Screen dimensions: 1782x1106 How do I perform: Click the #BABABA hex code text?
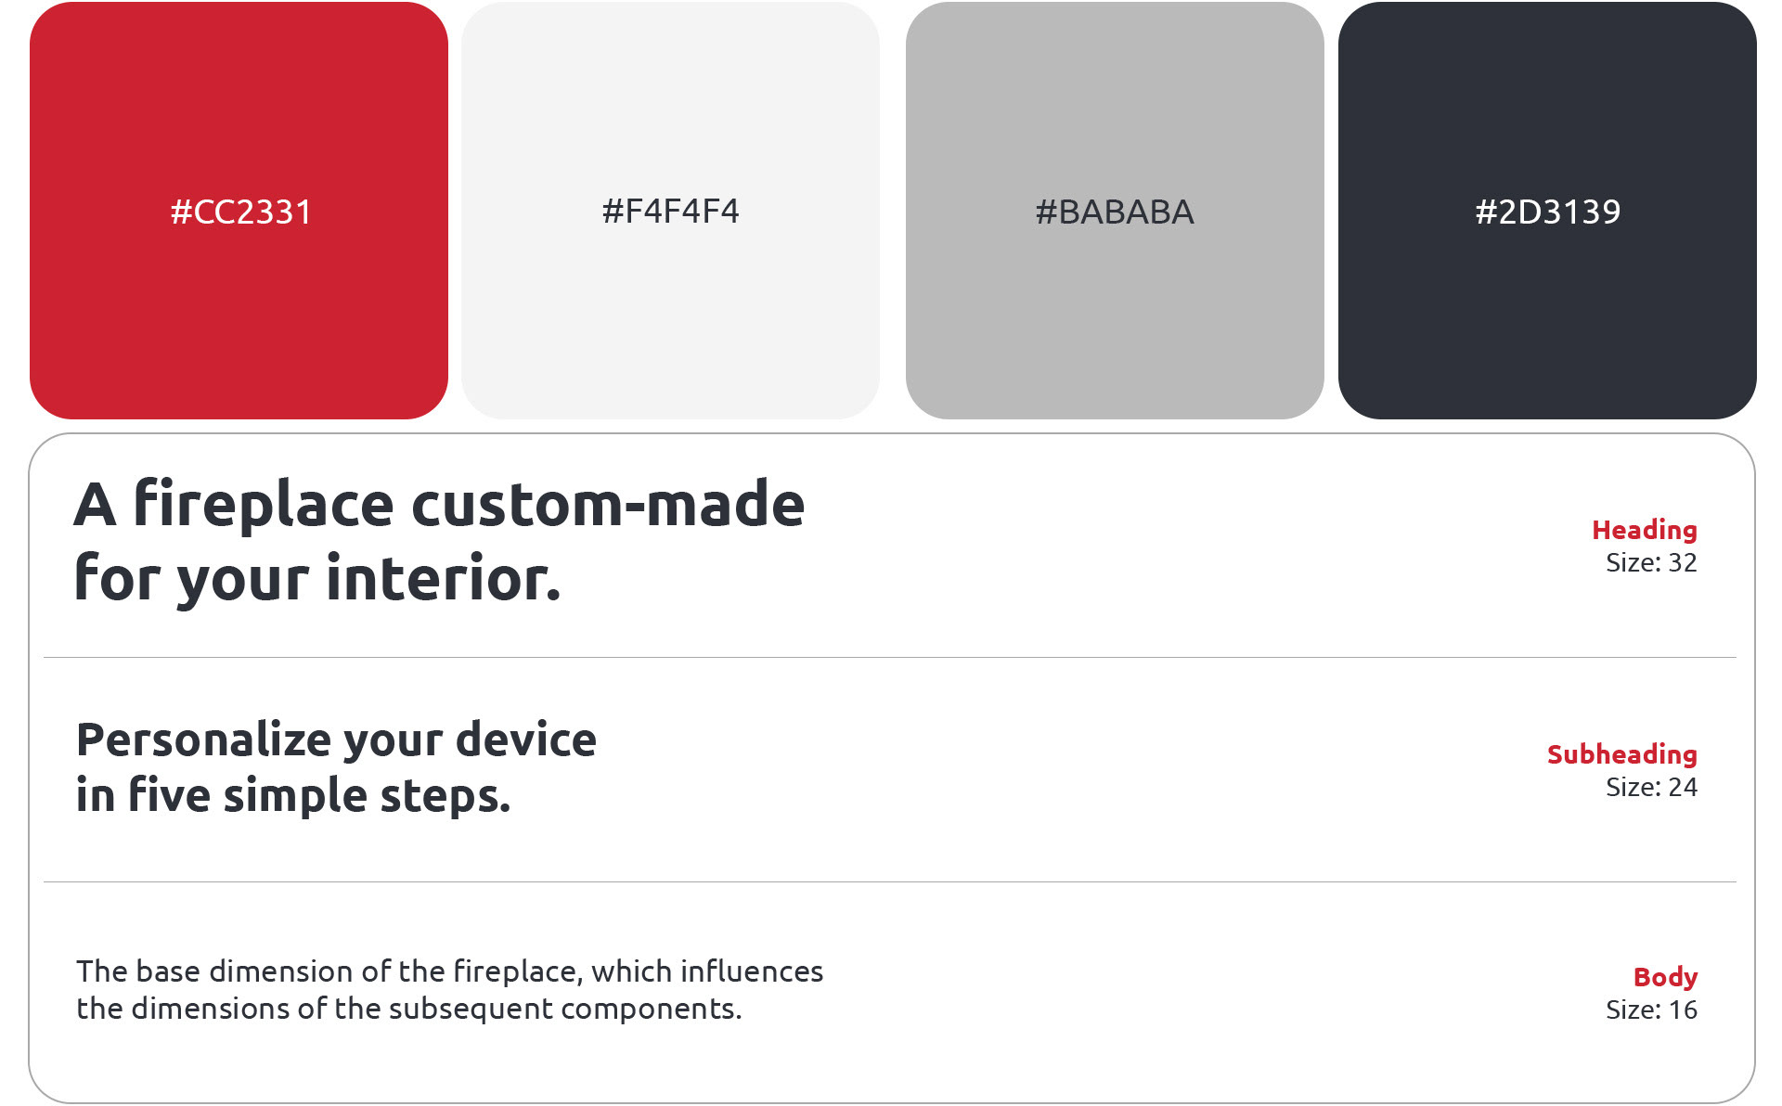point(1114,212)
